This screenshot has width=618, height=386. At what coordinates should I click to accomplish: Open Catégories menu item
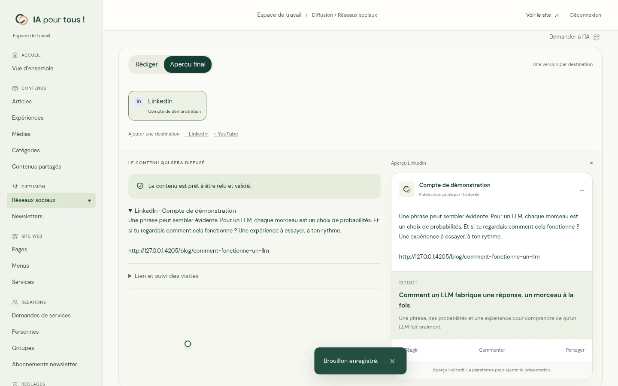[26, 150]
